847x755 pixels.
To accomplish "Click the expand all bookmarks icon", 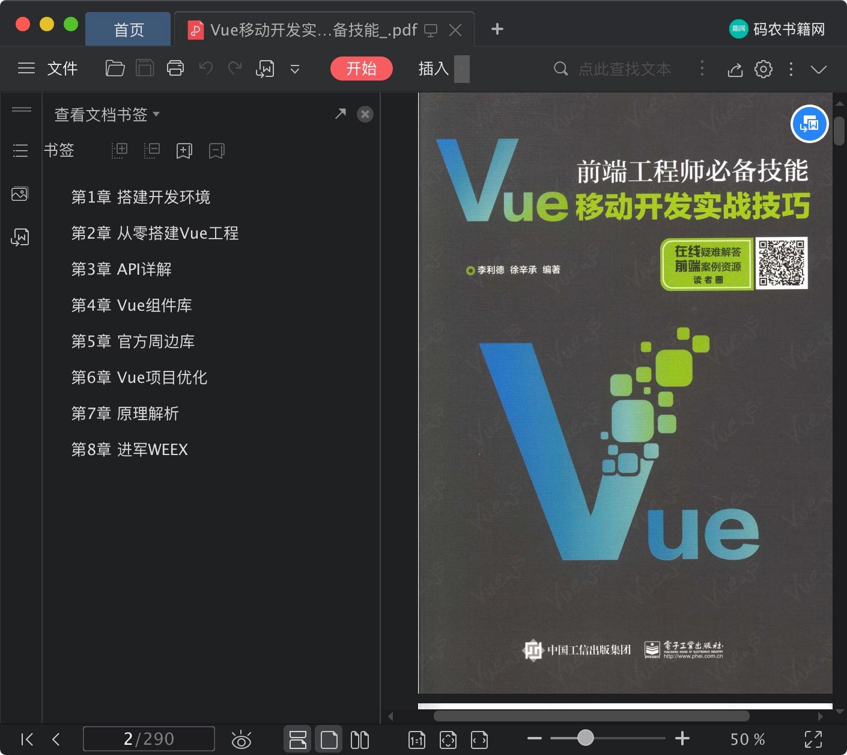I will coord(120,150).
